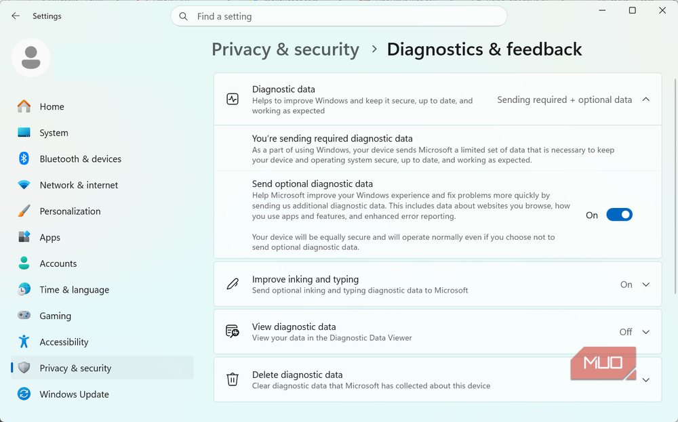
Task: Click the 'View diagnostic data' title
Action: coord(294,327)
